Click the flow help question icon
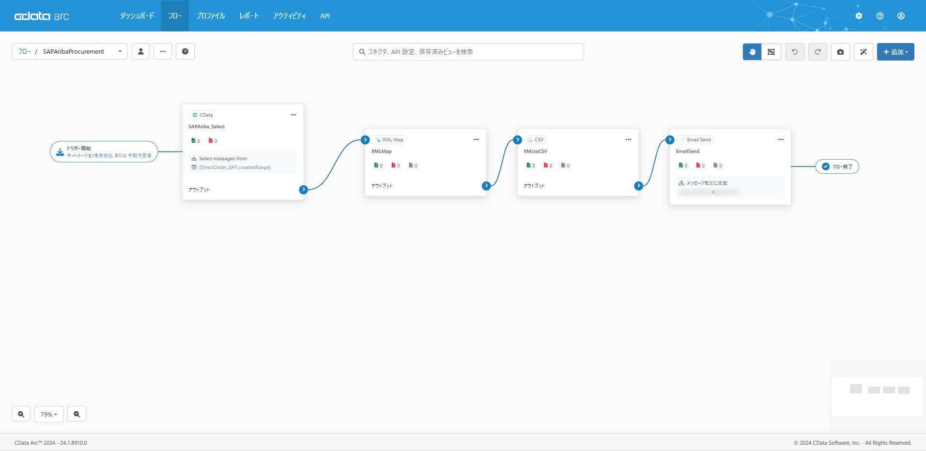This screenshot has width=926, height=451. coord(185,51)
